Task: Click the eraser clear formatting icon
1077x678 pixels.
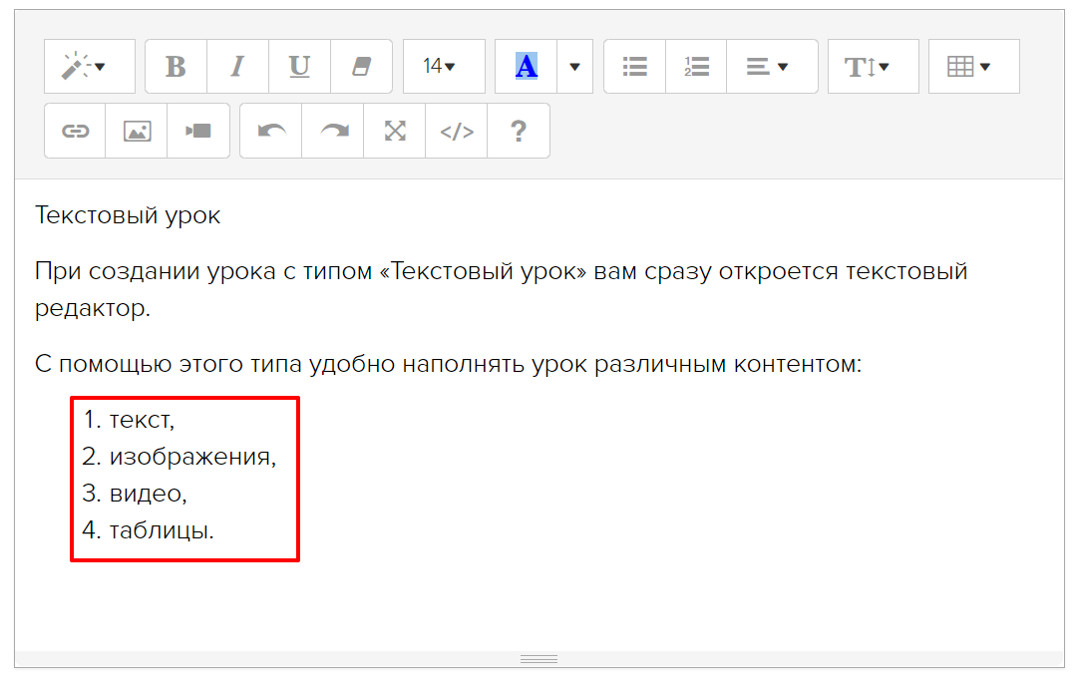Action: 361,67
